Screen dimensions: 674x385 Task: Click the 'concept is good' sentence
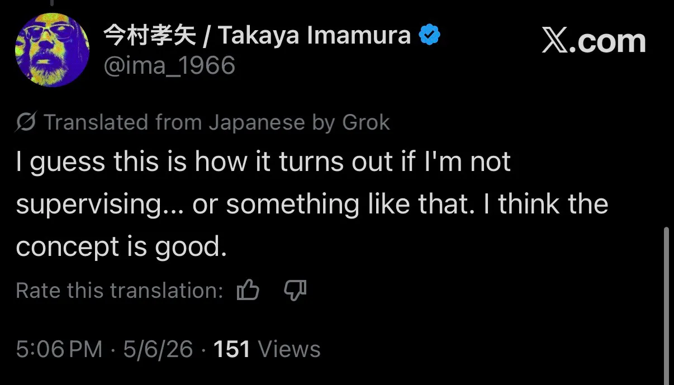tap(121, 246)
